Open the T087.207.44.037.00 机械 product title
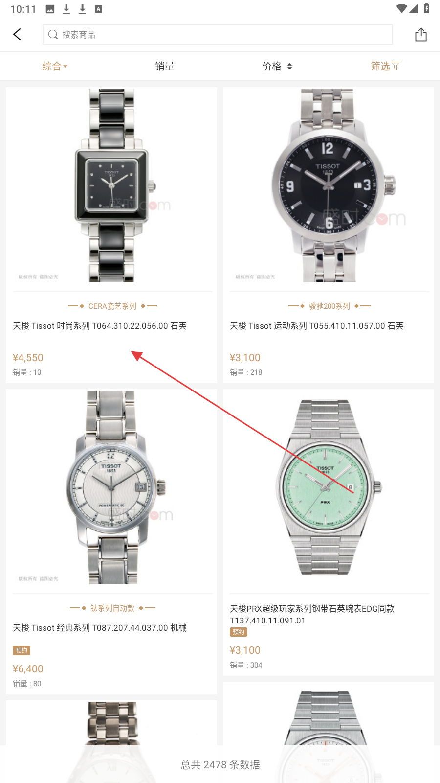 click(100, 628)
